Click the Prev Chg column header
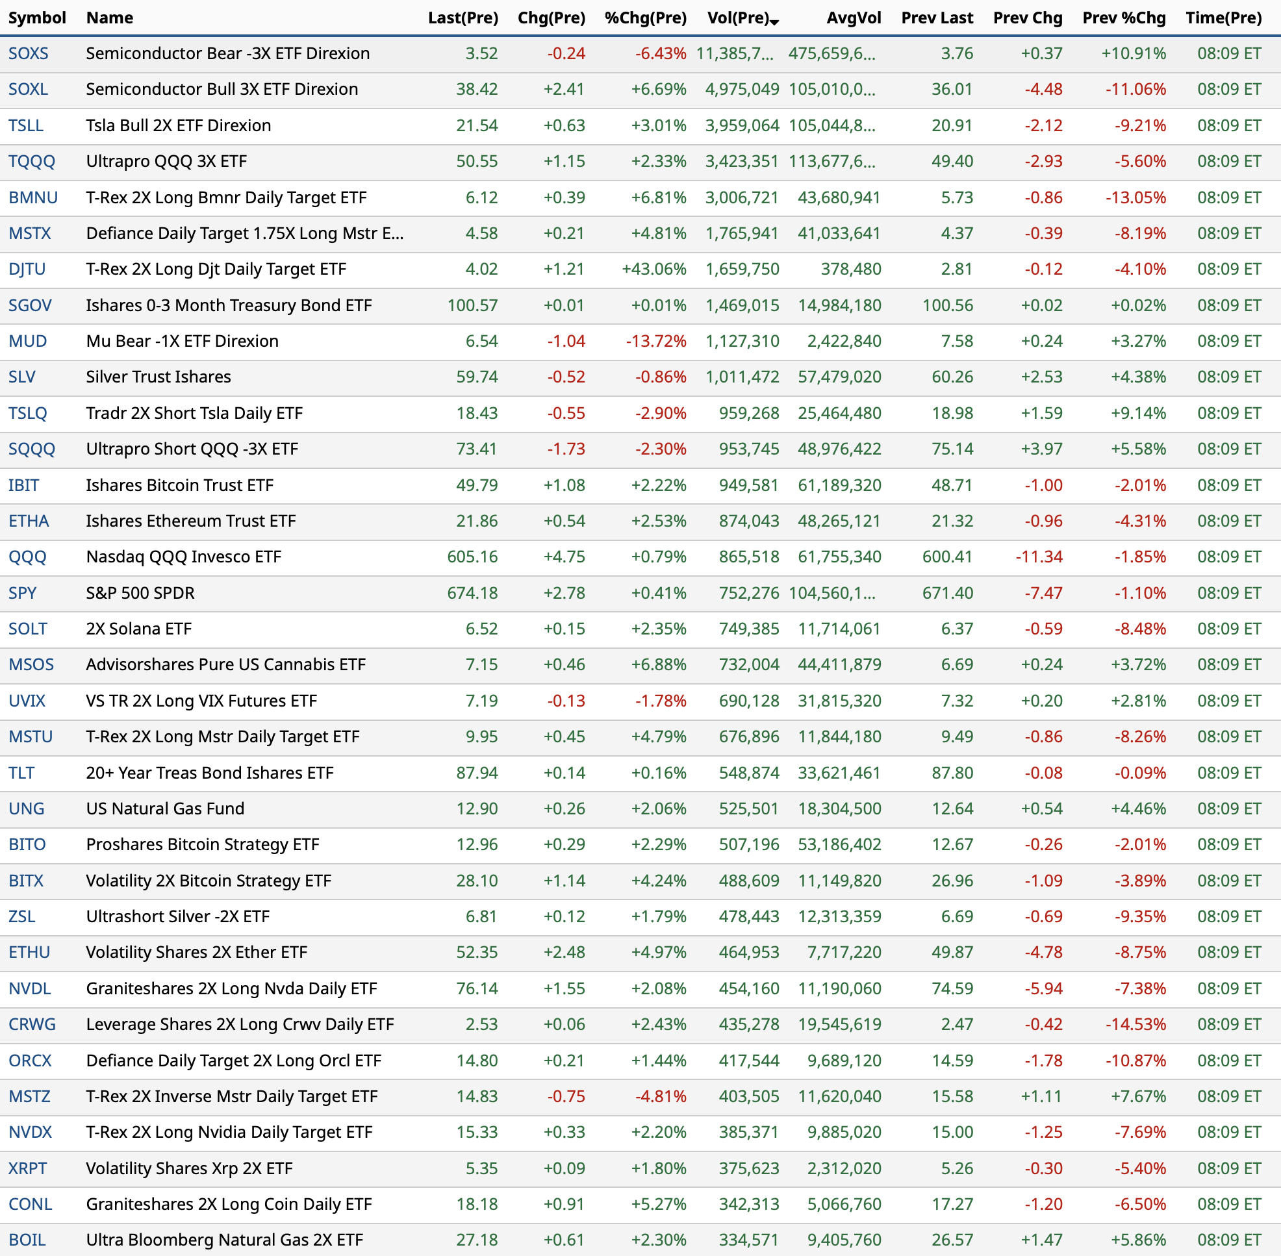Screen dimensions: 1281x1256 point(1027,18)
